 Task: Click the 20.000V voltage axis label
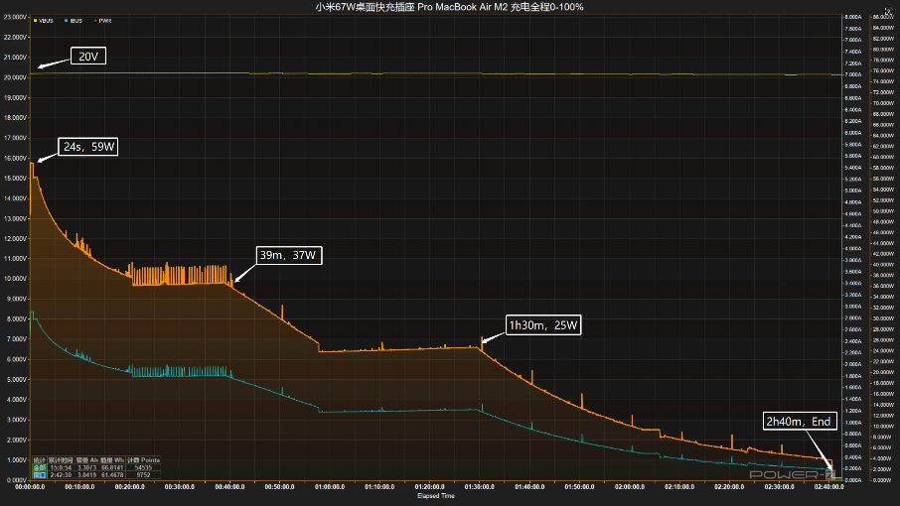[15, 77]
